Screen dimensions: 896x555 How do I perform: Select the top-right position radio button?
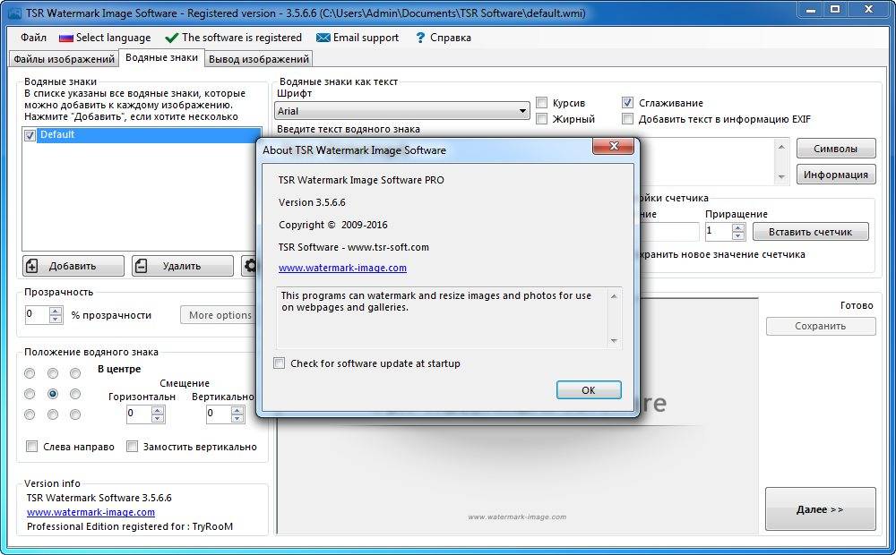click(75, 373)
